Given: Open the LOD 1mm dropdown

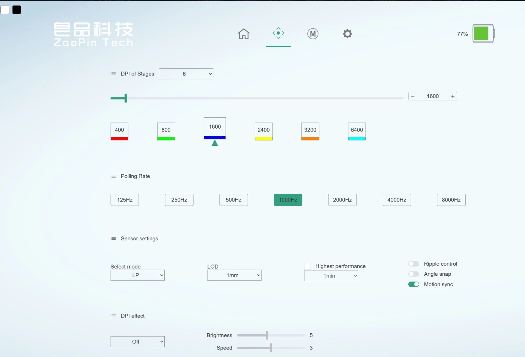Looking at the screenshot, I should (x=234, y=275).
